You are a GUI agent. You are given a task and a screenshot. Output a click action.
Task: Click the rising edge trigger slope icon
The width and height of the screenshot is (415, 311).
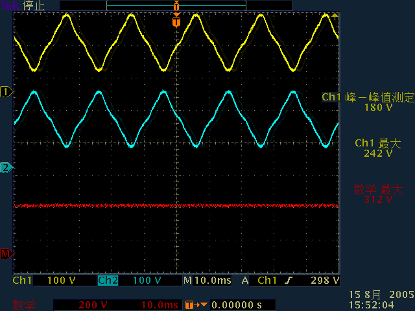[x=289, y=281]
